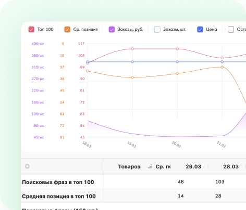Click the 20.03 x-axis date label

point(176,145)
